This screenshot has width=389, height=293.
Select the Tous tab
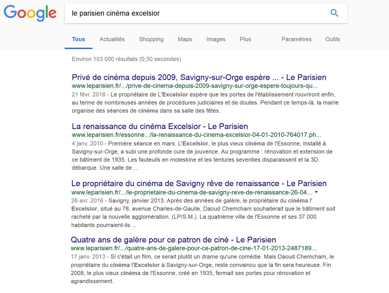(78, 39)
